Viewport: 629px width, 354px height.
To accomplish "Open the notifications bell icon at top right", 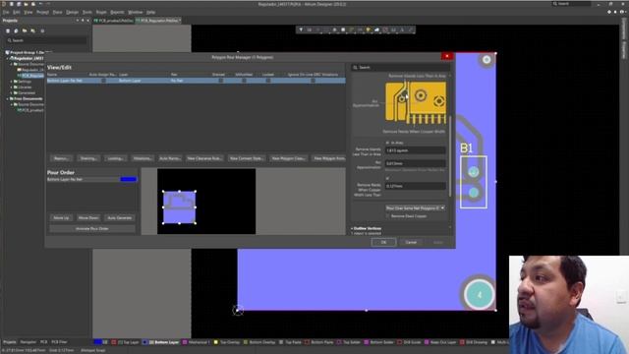I will click(615, 12).
